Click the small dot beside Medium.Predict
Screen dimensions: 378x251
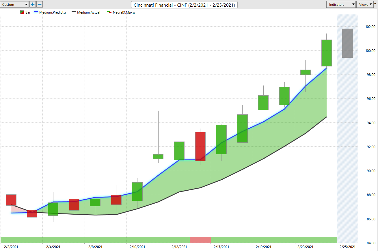tap(65, 13)
